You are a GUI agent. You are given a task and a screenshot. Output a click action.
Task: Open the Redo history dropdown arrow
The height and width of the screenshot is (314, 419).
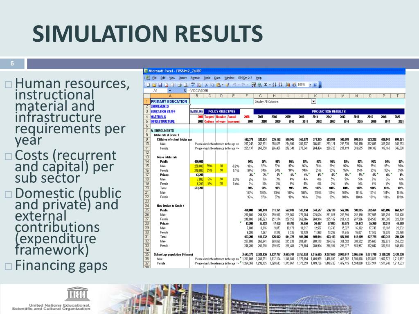click(247, 85)
